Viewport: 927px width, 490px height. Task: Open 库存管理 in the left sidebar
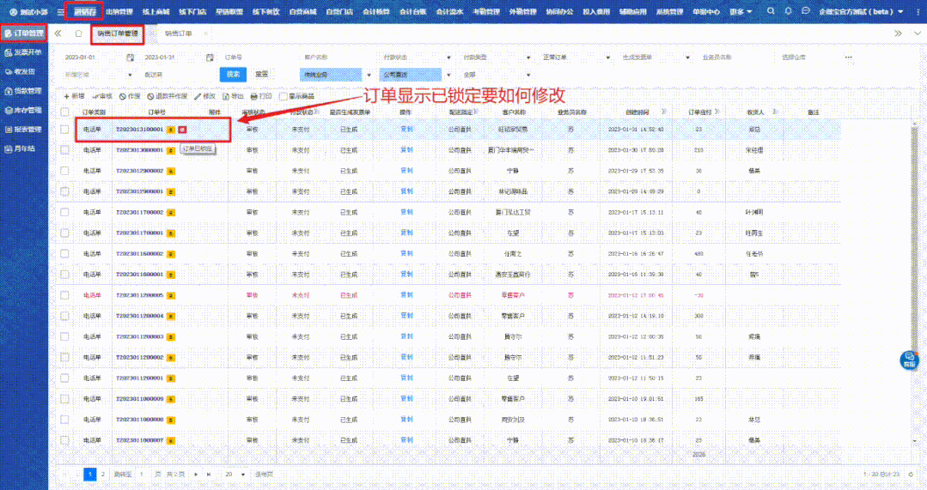tap(24, 110)
